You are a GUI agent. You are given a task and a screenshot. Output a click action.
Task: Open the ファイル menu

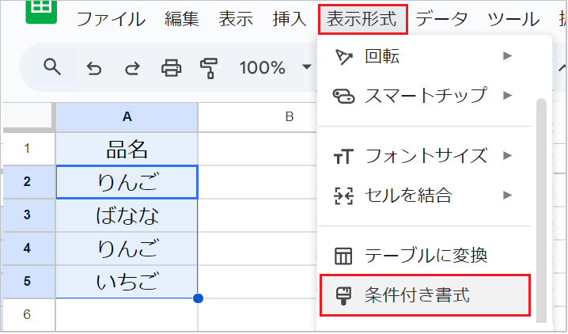[111, 19]
